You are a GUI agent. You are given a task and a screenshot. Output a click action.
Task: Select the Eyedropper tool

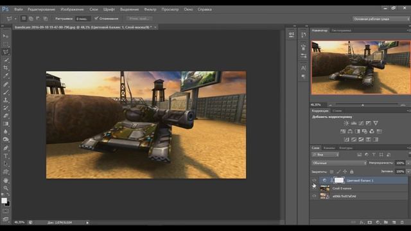6,76
